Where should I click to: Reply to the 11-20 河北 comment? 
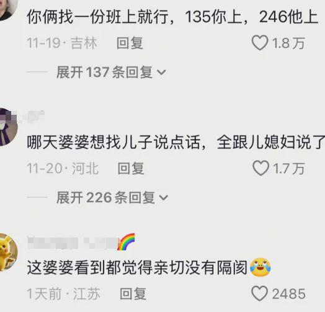coord(131,168)
